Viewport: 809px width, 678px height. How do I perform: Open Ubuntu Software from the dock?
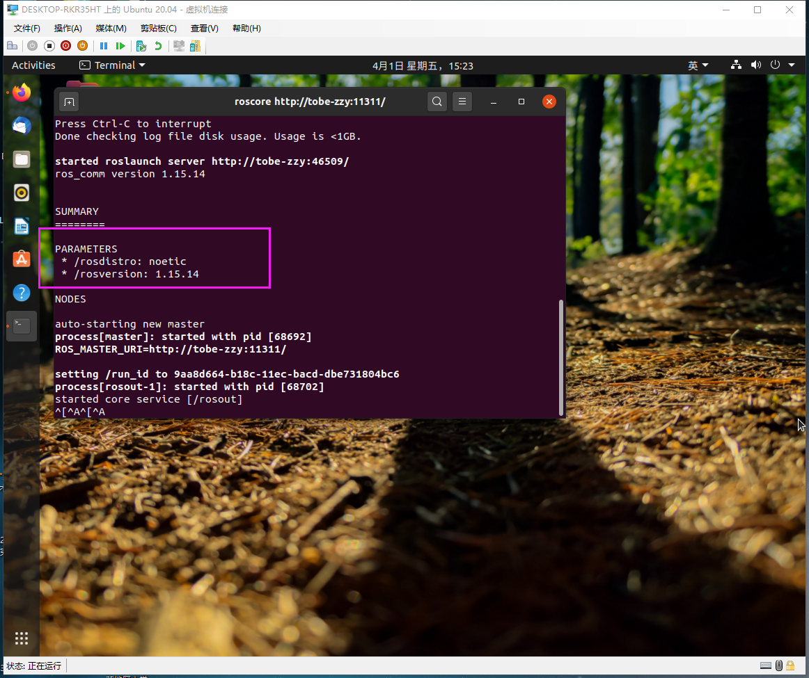(x=21, y=259)
